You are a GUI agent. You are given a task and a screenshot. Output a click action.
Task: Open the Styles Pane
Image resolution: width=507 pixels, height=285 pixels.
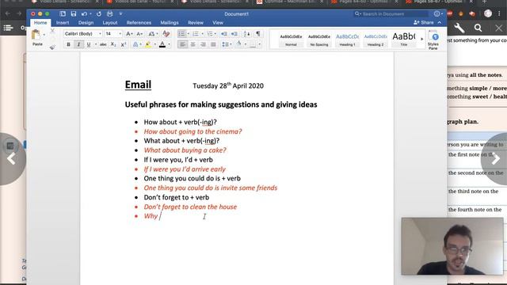coord(433,40)
